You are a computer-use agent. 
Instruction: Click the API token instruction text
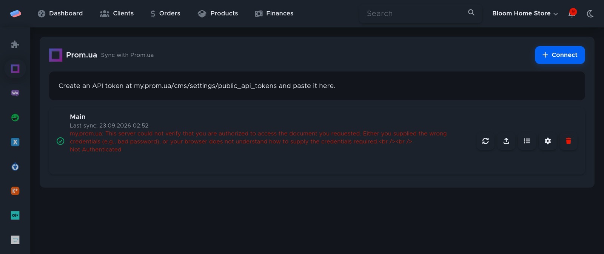tap(197, 86)
